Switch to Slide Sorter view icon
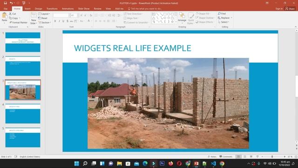 245,157
